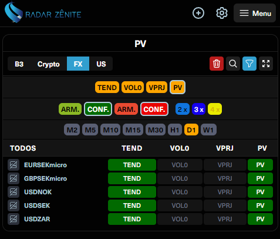Toggle the green ARM. chip
Viewport: 280px width, 239px height.
(70, 109)
